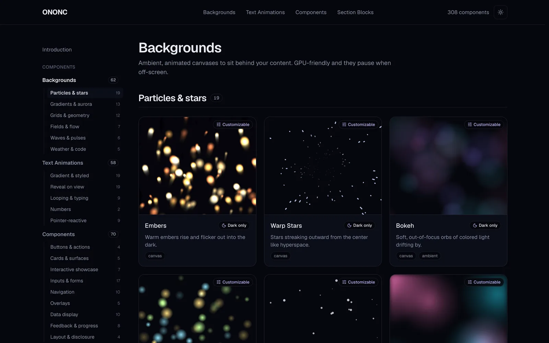Toggle the light/dark theme sun icon

(x=500, y=12)
